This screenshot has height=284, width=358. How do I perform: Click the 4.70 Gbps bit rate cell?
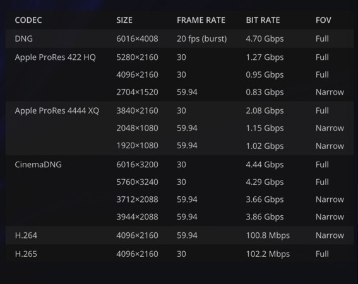click(x=265, y=38)
